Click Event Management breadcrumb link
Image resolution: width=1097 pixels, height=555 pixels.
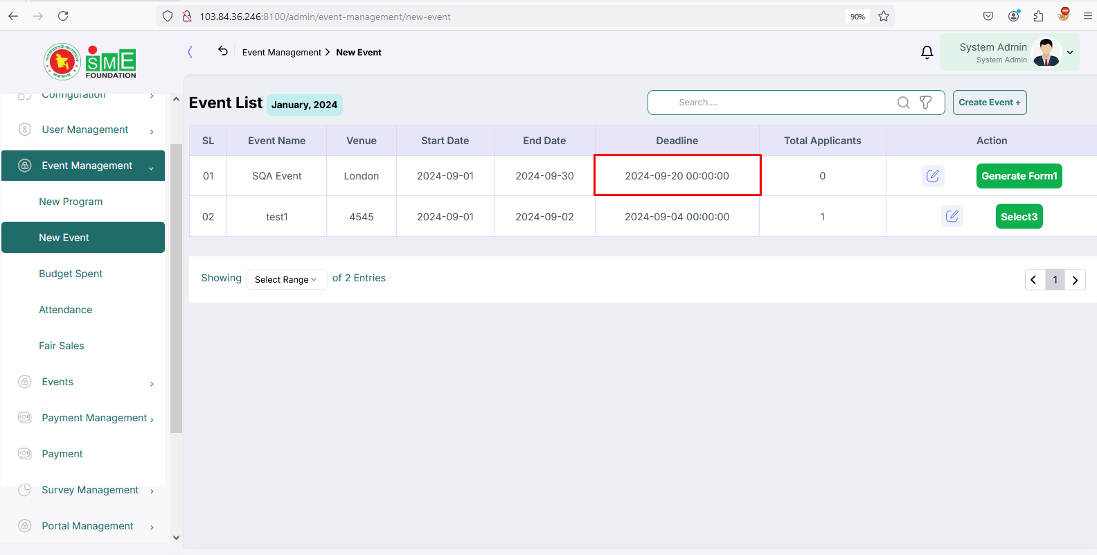pos(282,53)
